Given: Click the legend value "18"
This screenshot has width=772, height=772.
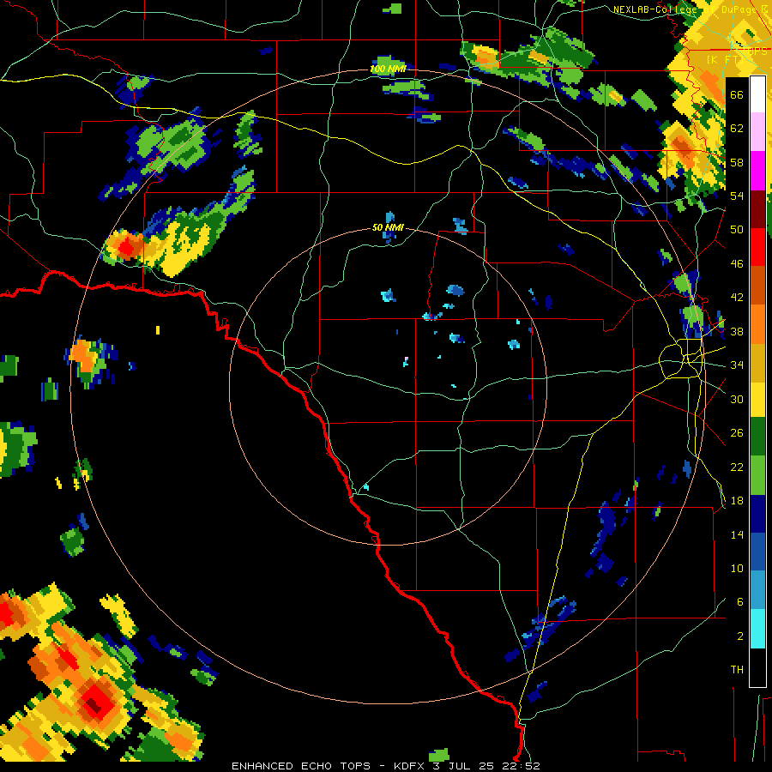Looking at the screenshot, I should 737,501.
